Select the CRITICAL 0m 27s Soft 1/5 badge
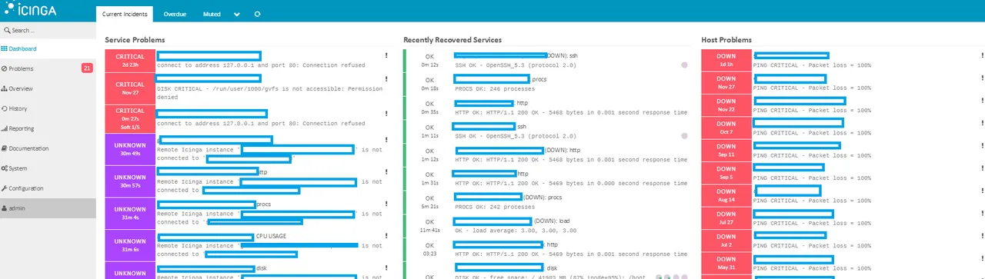985x279 pixels. click(129, 118)
